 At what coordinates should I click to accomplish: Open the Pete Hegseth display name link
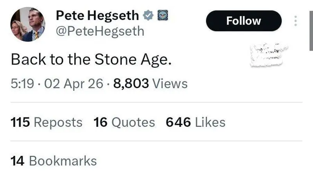point(97,16)
